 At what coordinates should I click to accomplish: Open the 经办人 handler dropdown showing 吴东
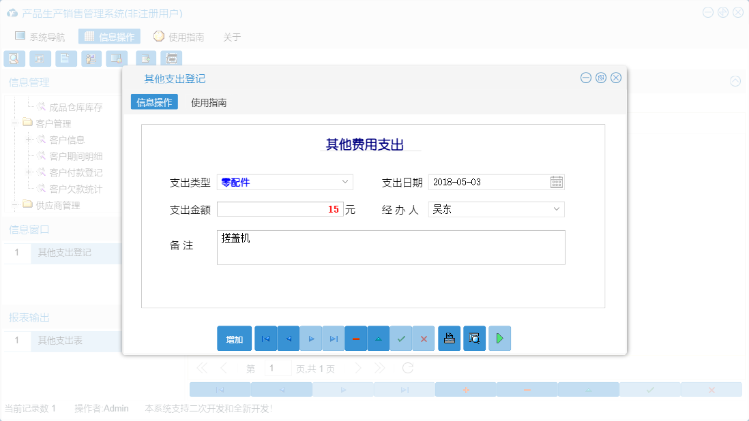558,209
